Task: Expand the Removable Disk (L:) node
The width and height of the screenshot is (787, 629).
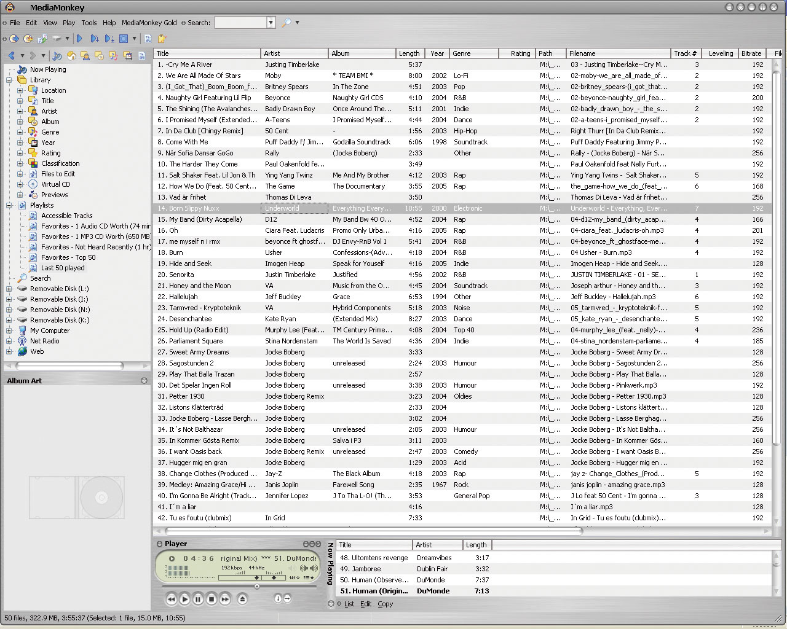Action: (x=9, y=289)
